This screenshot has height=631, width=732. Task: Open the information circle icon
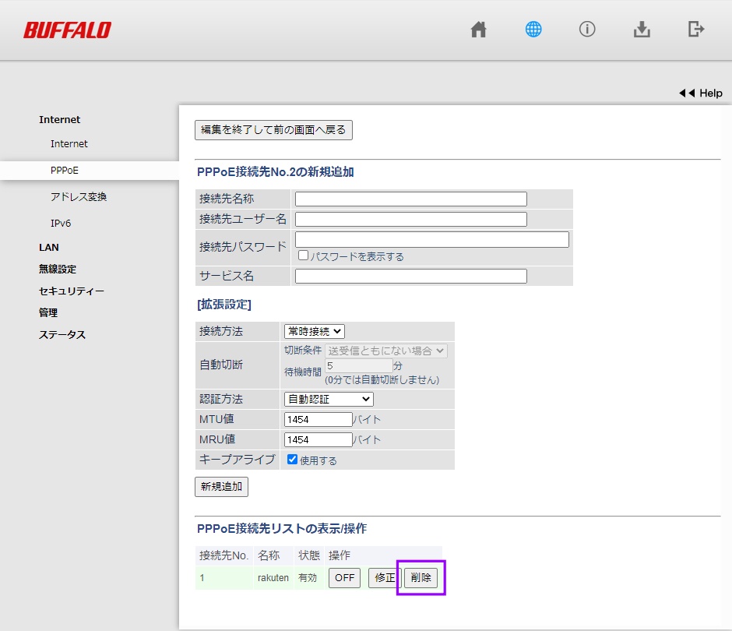(587, 30)
